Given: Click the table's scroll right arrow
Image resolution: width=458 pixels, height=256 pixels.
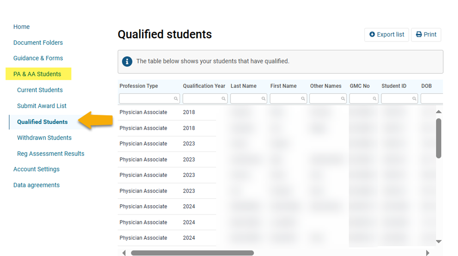Looking at the screenshot, I should point(428,253).
